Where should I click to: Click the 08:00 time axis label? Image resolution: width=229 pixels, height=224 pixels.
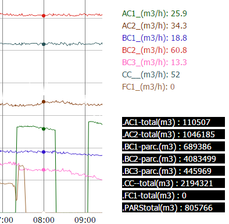[x=44, y=220]
